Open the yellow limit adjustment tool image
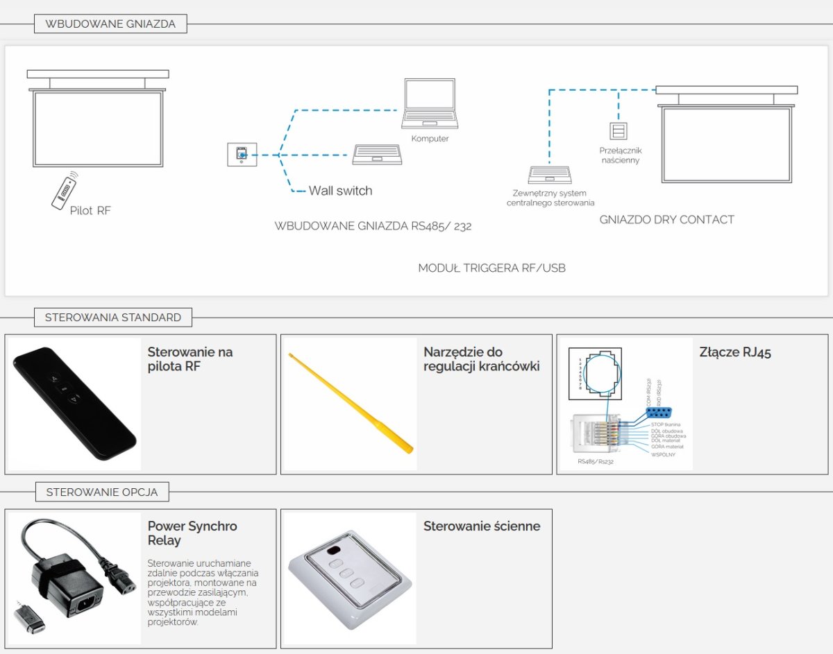 (x=351, y=402)
